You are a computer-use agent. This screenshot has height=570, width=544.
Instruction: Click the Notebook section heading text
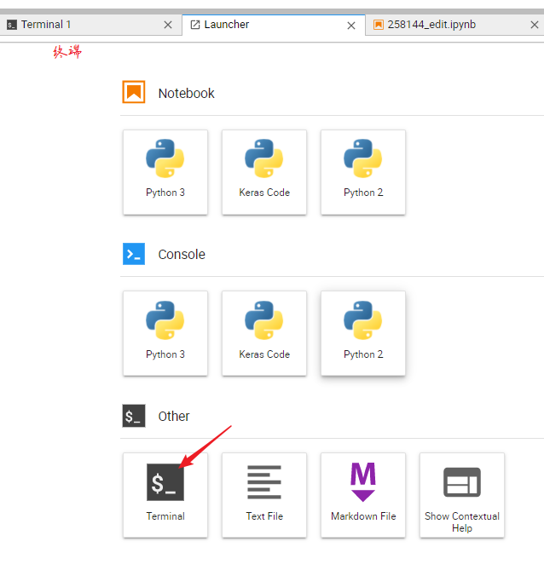coord(186,94)
